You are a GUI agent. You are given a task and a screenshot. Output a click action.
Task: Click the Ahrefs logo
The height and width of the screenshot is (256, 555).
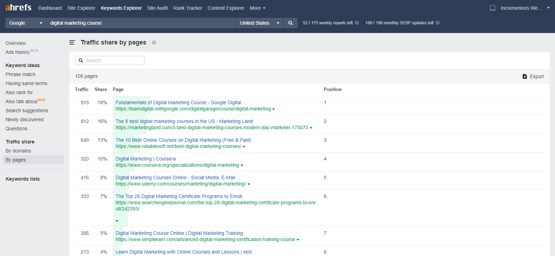pos(18,7)
